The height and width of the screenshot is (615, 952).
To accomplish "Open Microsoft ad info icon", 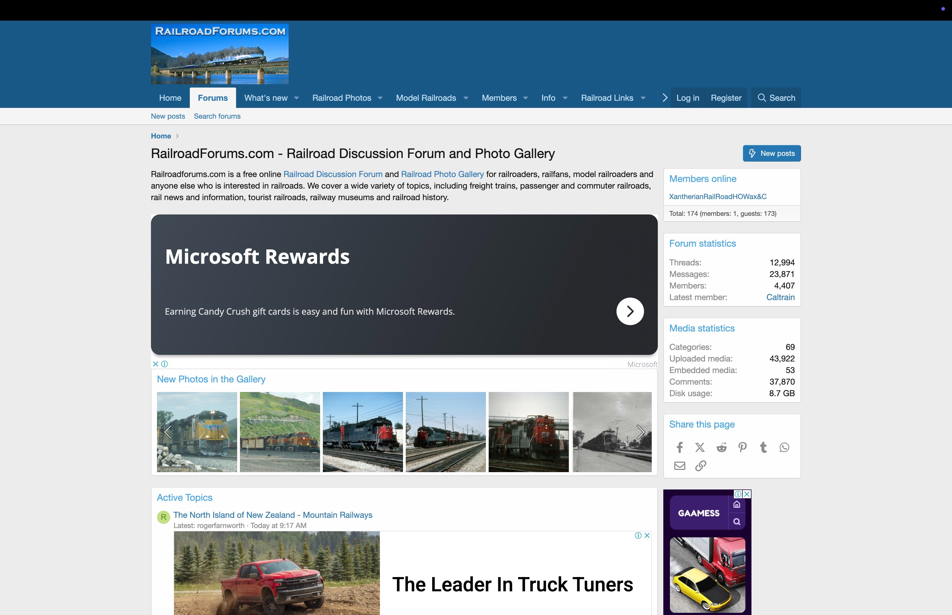I will (x=165, y=364).
